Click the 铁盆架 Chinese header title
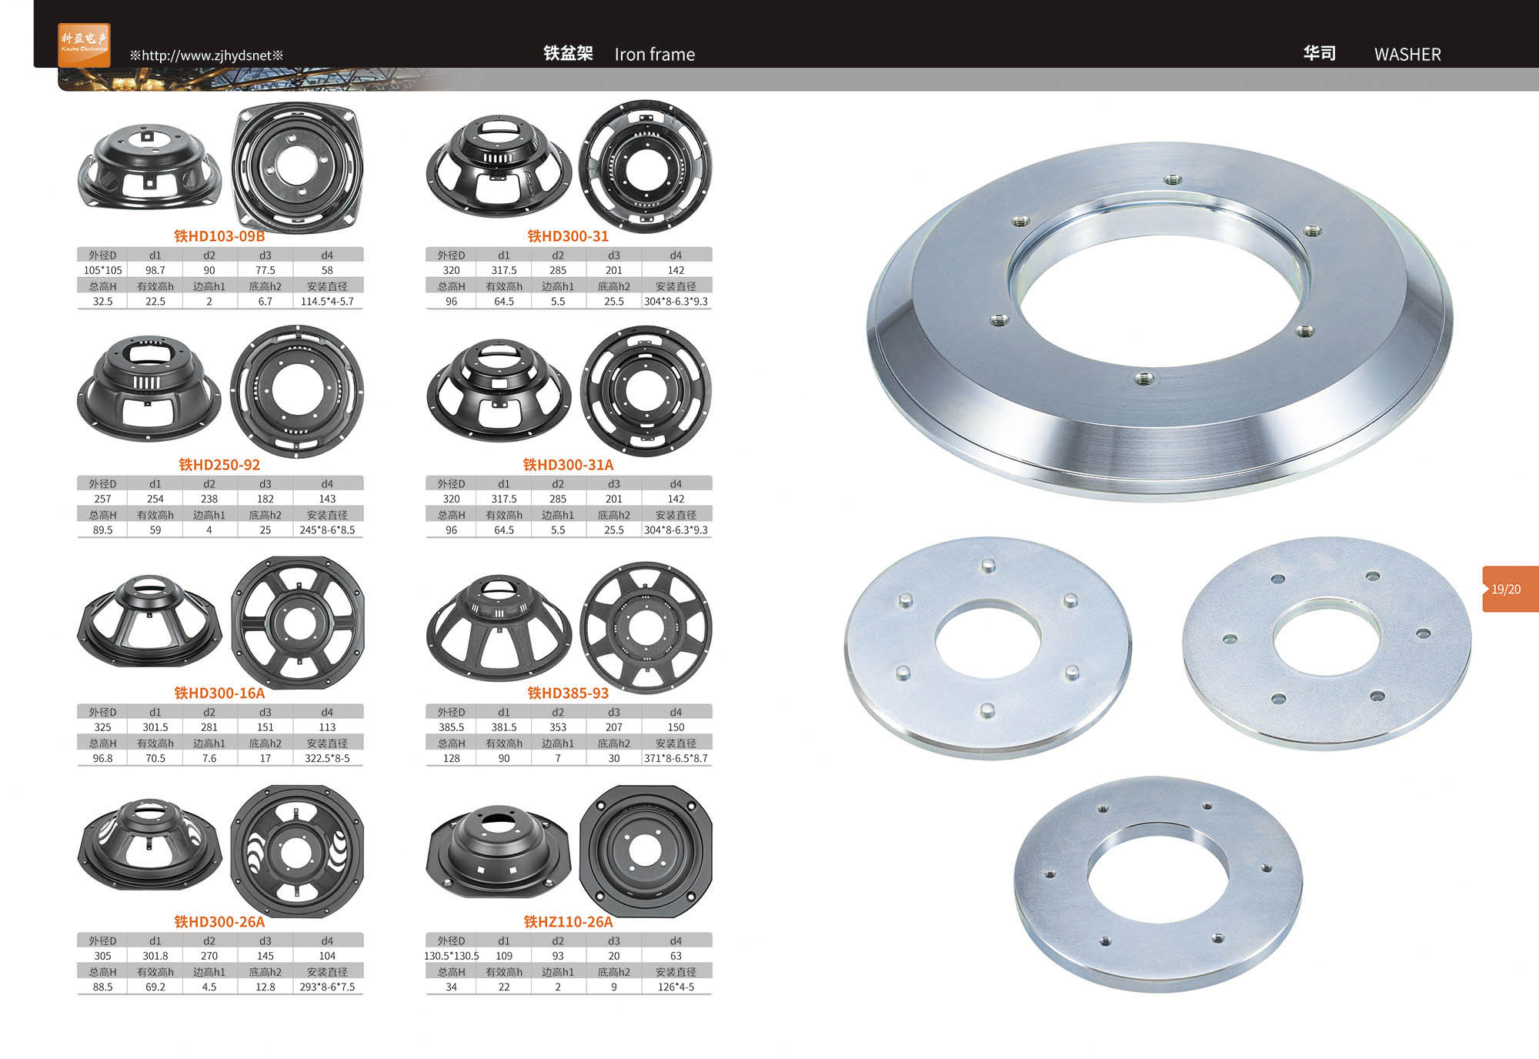Viewport: 1539px width, 1059px height. click(568, 54)
